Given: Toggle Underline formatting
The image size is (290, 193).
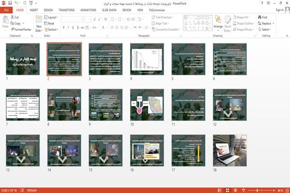Looking at the screenshot, I should click(73, 28).
